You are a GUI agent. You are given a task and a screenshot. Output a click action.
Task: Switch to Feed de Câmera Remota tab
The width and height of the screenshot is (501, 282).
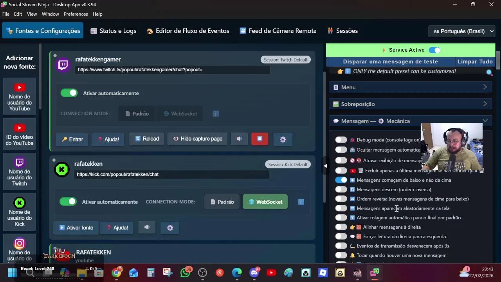(278, 31)
